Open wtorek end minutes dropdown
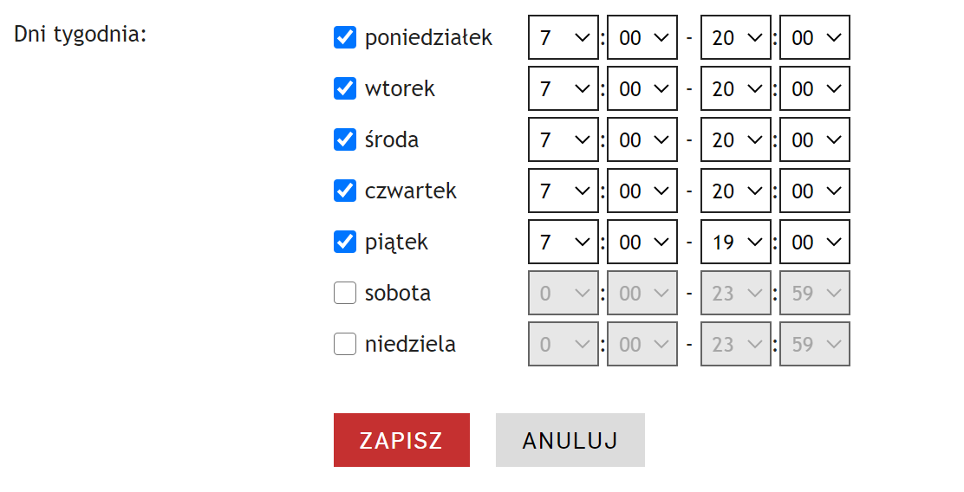This screenshot has height=492, width=964. 814,88
